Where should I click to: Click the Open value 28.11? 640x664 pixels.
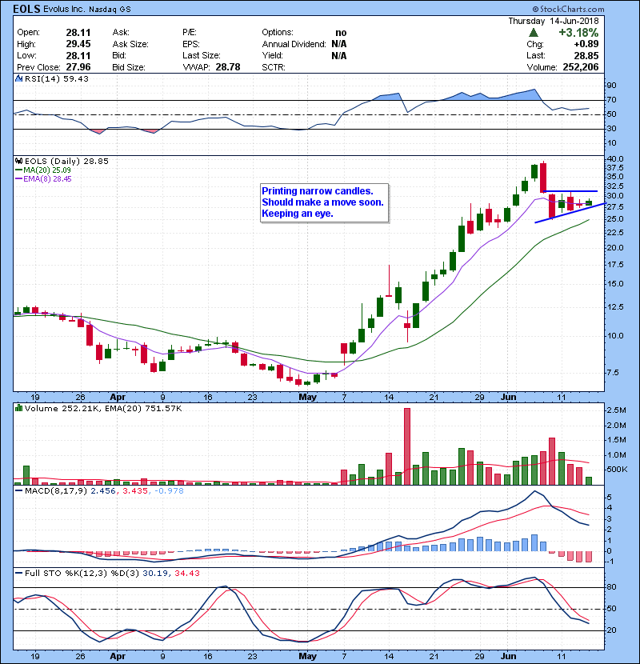78,33
